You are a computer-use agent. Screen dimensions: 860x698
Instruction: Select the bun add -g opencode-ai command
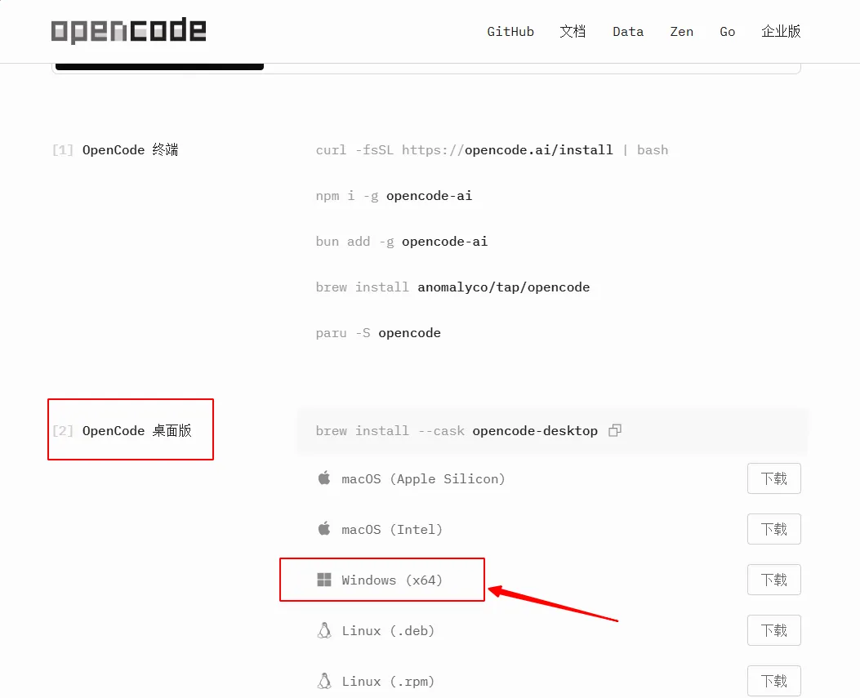(402, 242)
